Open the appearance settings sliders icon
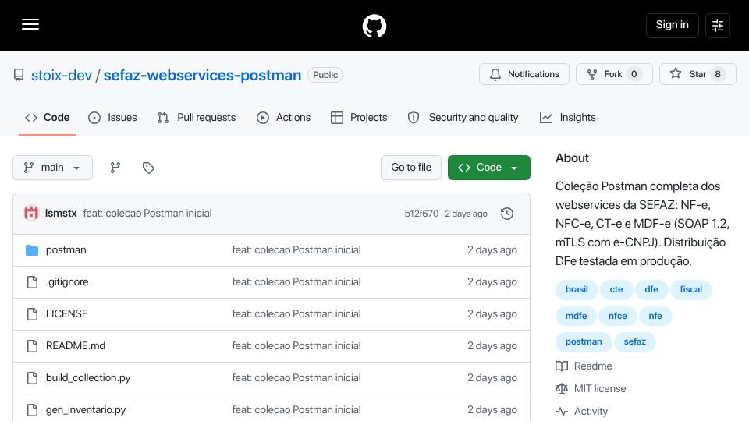Screen dimensions: 749x421 (x=718, y=25)
